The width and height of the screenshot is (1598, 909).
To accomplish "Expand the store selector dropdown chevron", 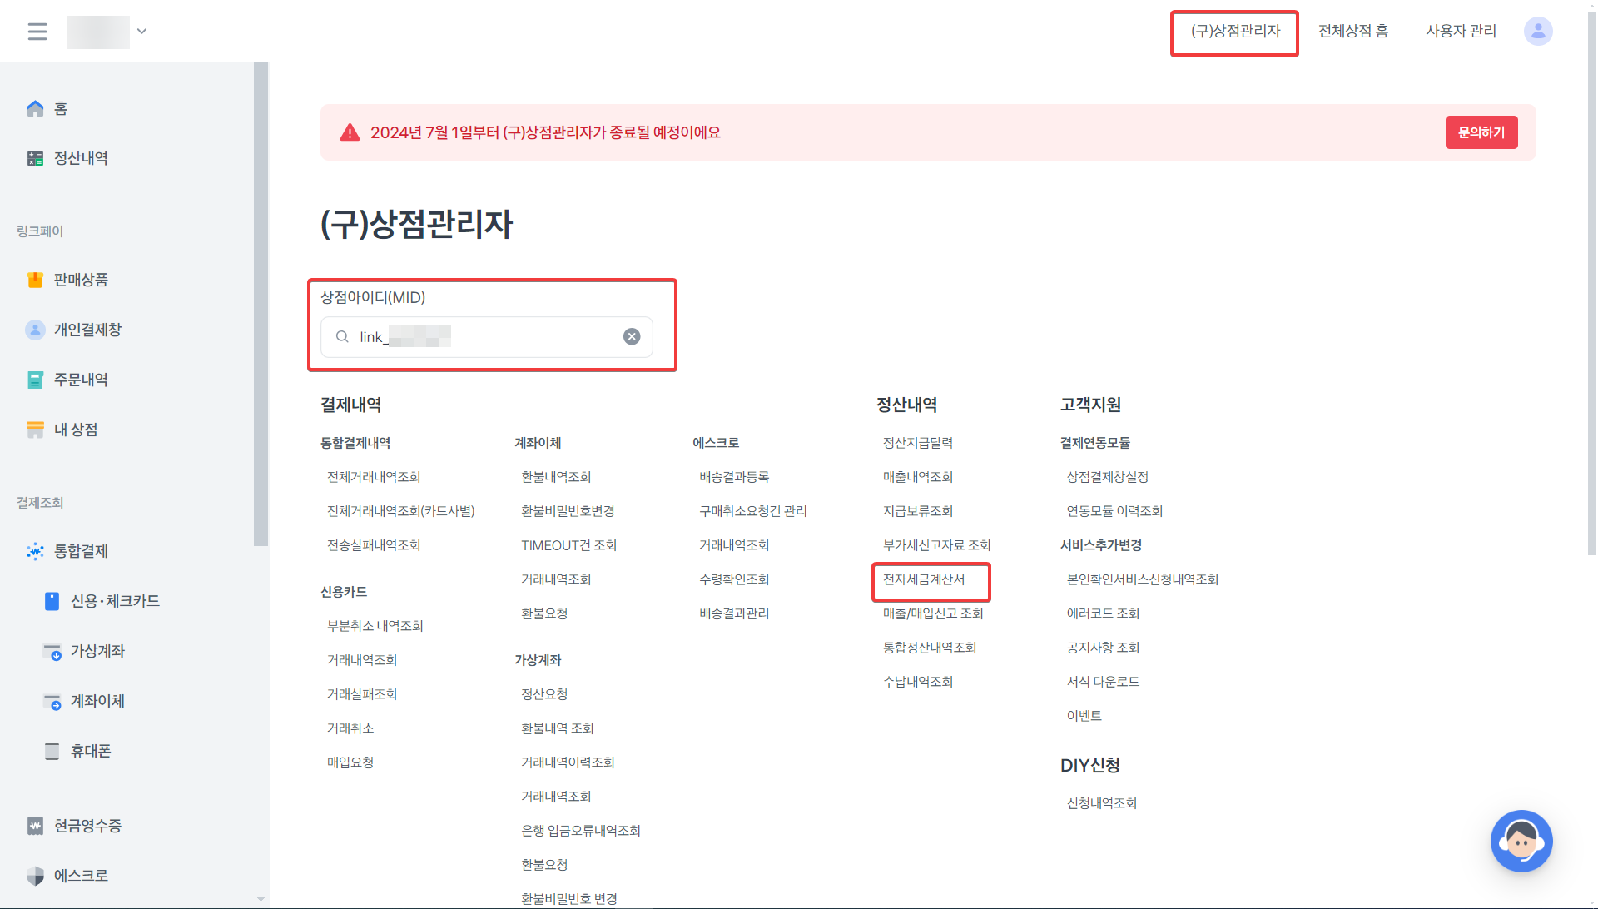I will (142, 32).
